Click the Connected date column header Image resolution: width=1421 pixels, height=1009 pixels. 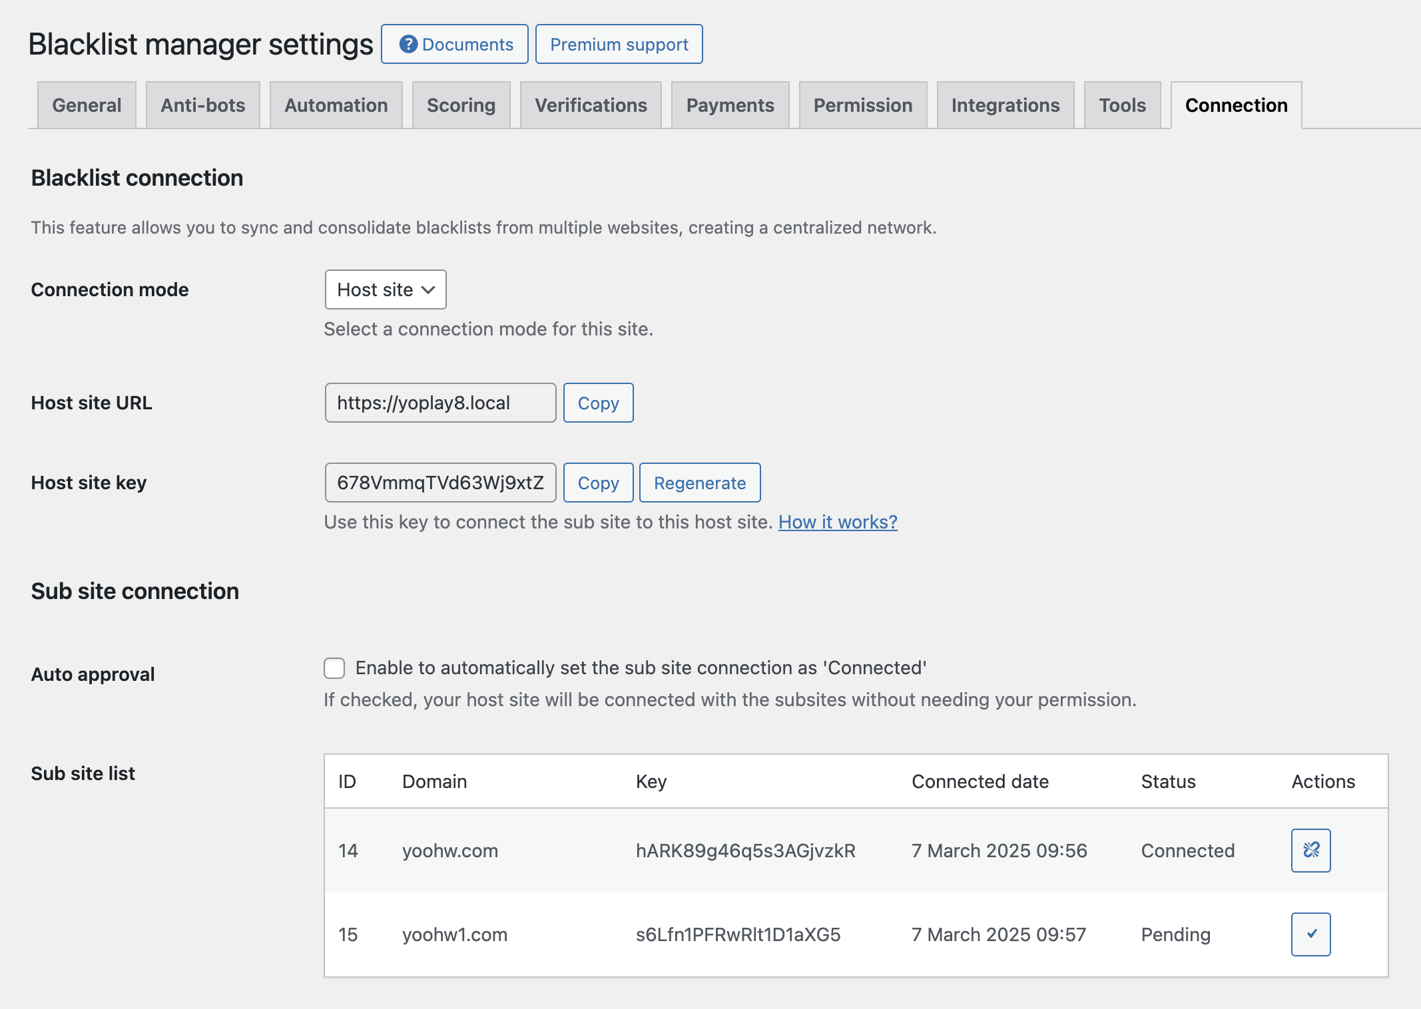tap(980, 781)
